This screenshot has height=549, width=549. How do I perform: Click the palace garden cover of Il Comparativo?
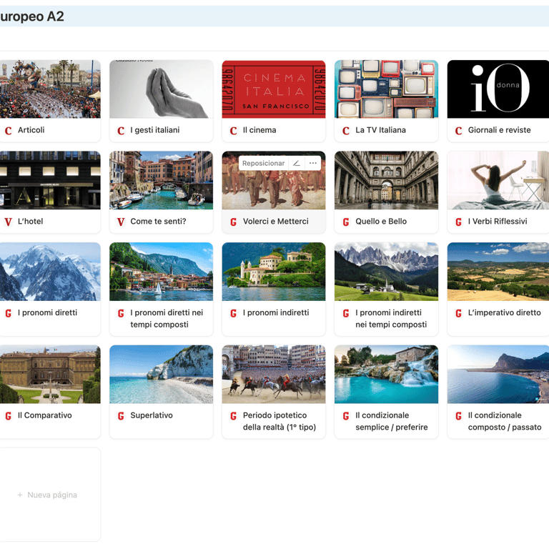pos(50,375)
